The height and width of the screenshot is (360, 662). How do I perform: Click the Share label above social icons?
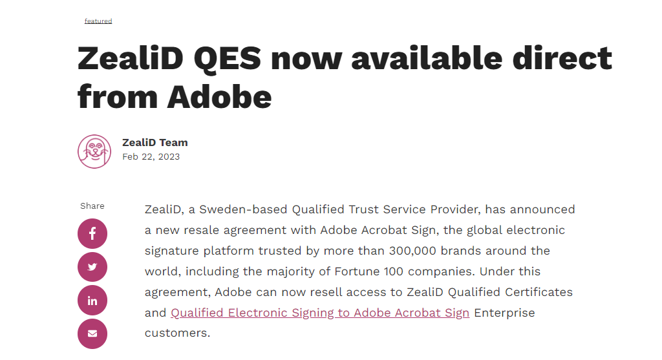click(x=92, y=206)
